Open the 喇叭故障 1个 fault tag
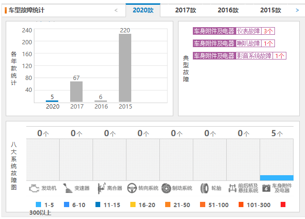This screenshot has height=219, width=305. point(233,43)
